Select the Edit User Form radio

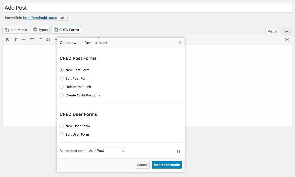point(62,134)
